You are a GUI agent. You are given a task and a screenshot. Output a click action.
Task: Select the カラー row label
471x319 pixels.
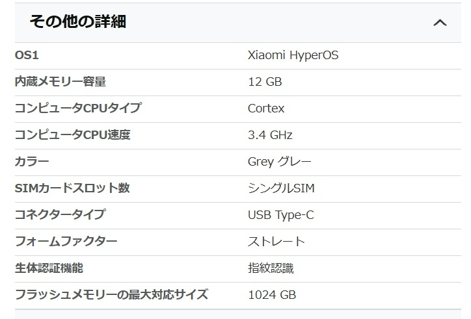pyautogui.click(x=32, y=162)
